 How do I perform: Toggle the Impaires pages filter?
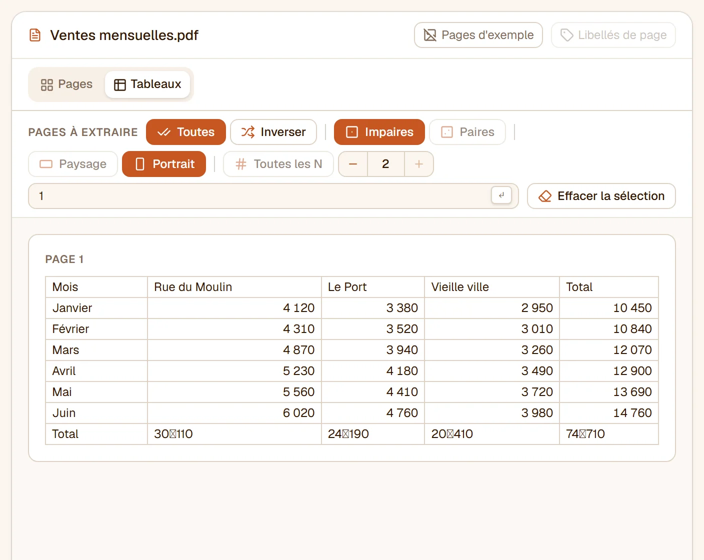(x=379, y=132)
